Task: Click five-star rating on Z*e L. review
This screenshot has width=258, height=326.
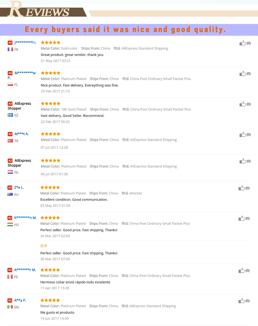Action: pos(50,187)
